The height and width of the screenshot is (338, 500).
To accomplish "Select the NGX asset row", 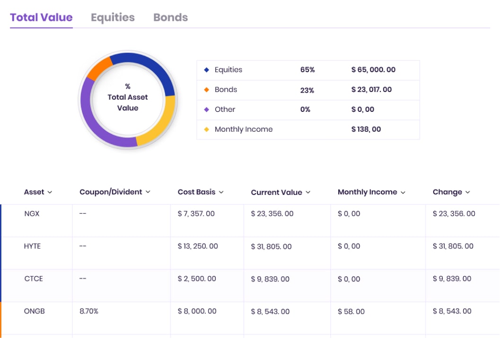I will pyautogui.click(x=32, y=214).
